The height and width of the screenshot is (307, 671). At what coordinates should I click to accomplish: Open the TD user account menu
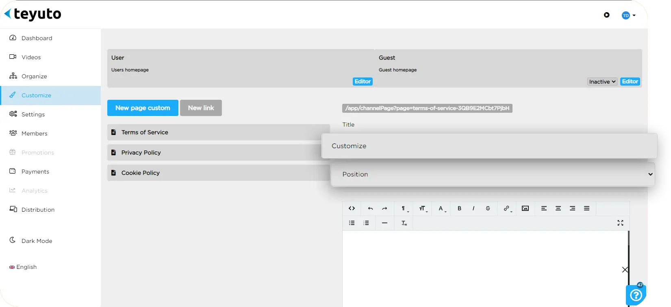(x=628, y=15)
